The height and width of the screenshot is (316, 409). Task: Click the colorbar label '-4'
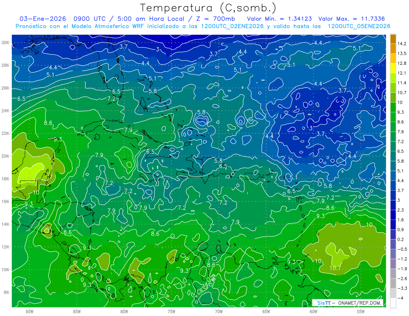tap(400, 298)
